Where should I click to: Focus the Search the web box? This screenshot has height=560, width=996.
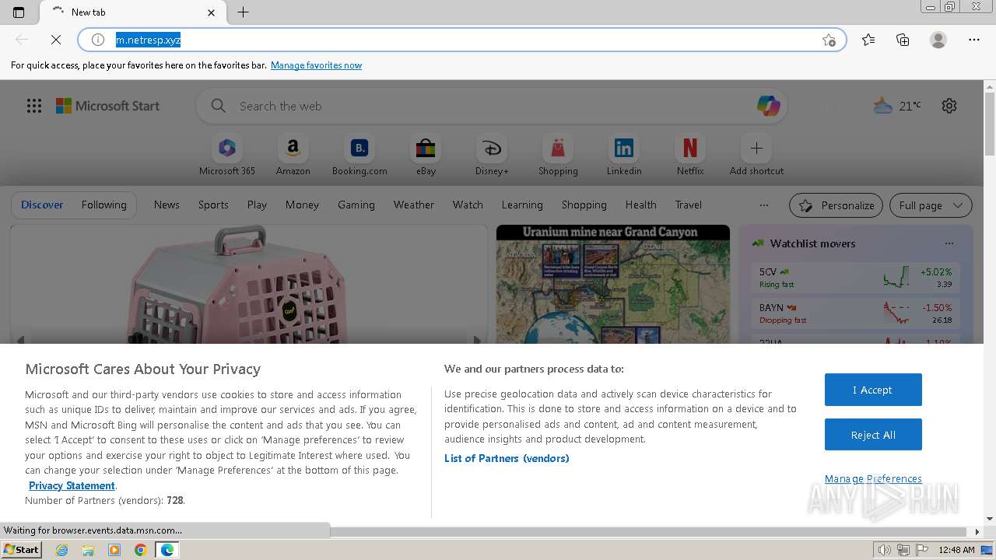click(490, 106)
